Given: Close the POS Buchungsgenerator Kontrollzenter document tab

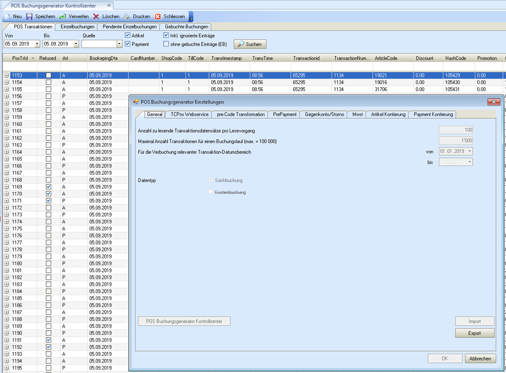Looking at the screenshot, I should (x=108, y=6).
